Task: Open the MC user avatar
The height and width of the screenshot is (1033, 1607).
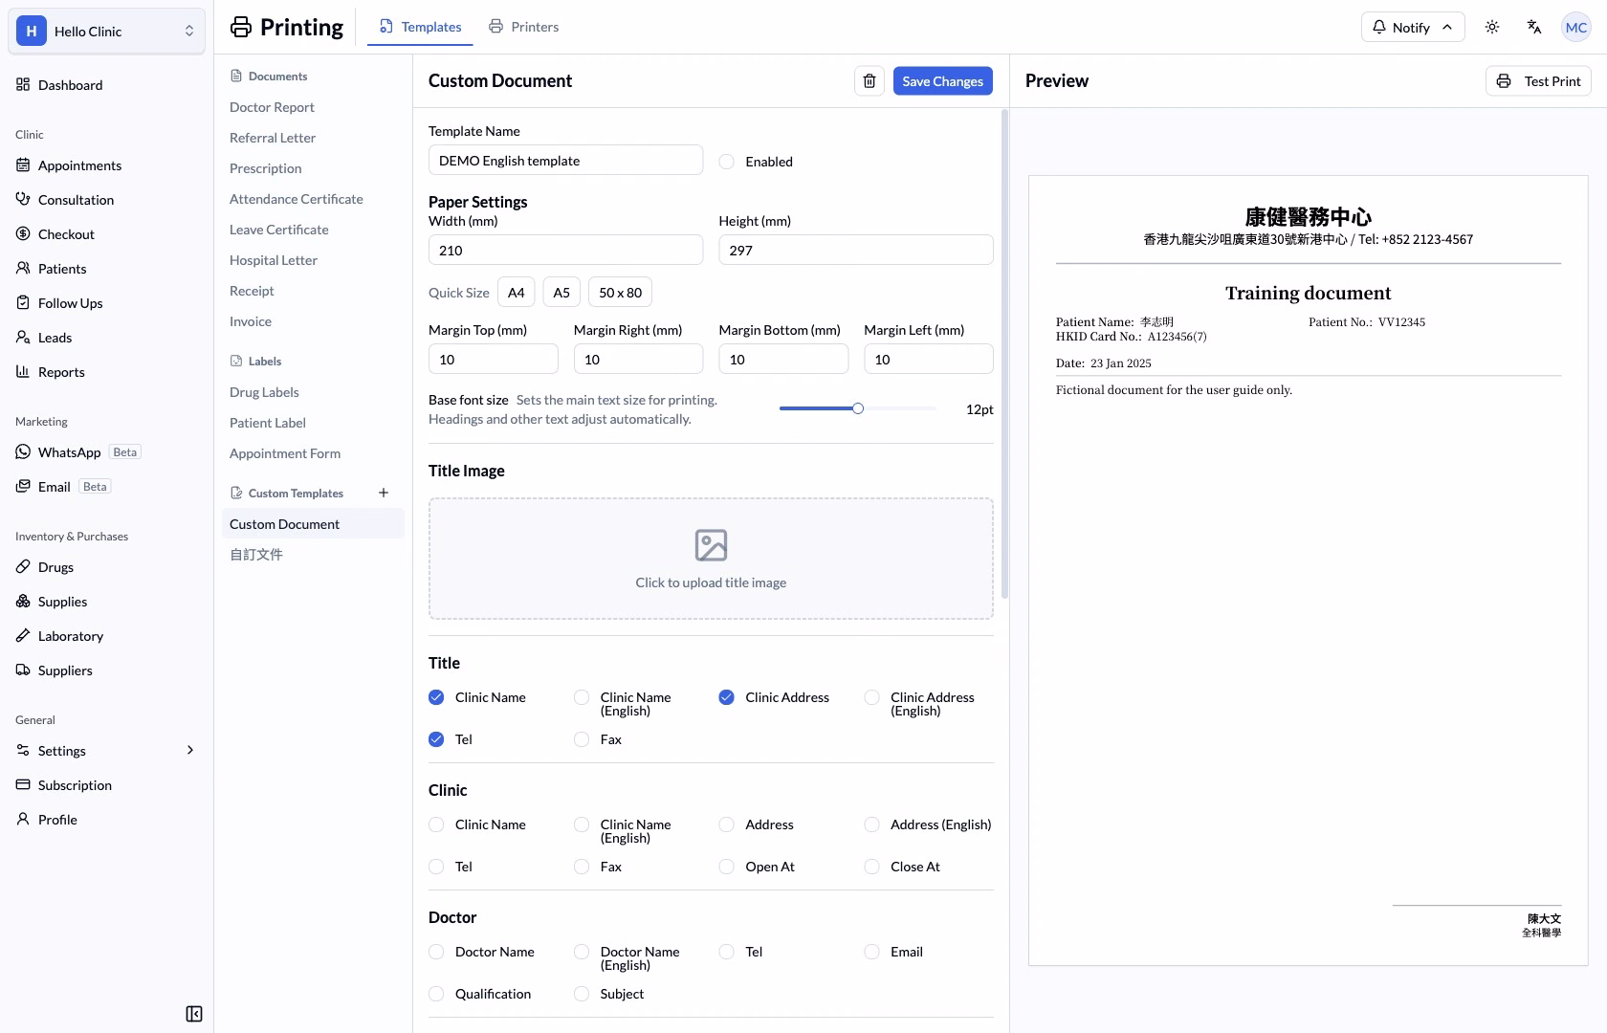Action: tap(1576, 27)
